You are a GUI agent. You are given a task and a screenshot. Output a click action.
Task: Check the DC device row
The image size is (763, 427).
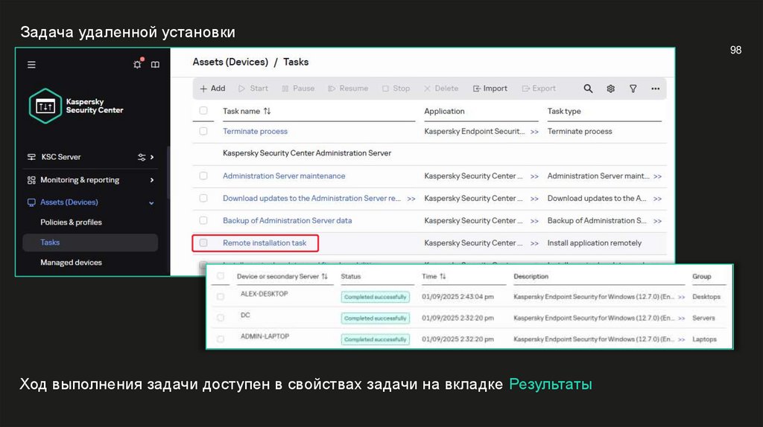[x=221, y=318]
